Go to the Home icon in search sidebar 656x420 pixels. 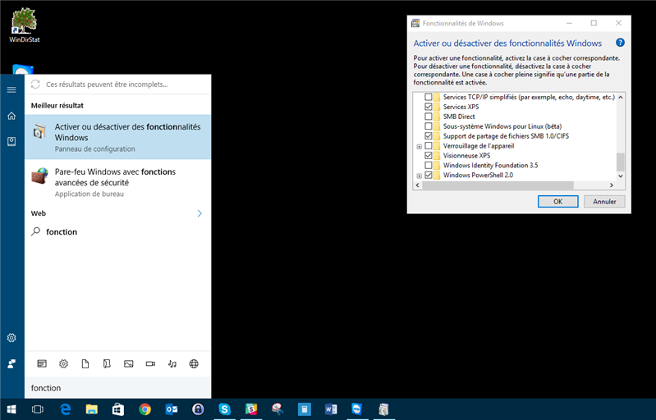pyautogui.click(x=11, y=116)
